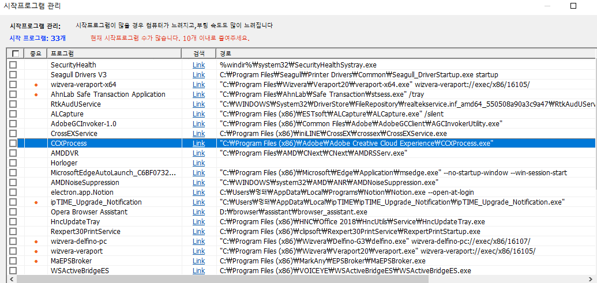Open Link for electron.app.Notion

[x=199, y=193]
